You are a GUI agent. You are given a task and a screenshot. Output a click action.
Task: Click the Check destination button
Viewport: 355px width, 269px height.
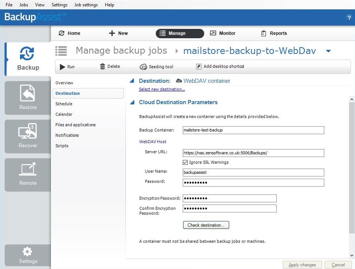coord(206,225)
